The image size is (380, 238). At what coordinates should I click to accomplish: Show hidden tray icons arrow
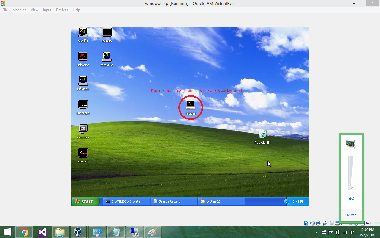coord(316,232)
